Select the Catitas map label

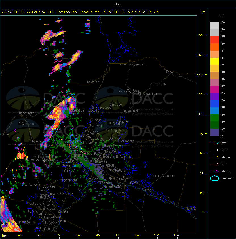(x=147, y=190)
